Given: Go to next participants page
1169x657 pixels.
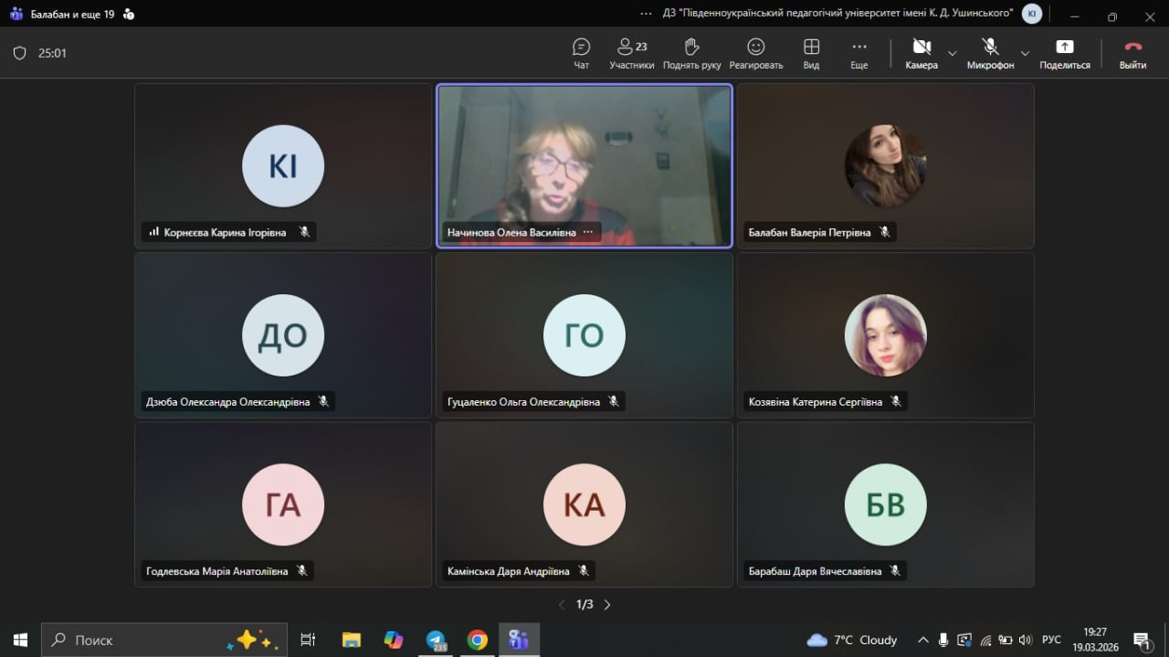Looking at the screenshot, I should 607,605.
